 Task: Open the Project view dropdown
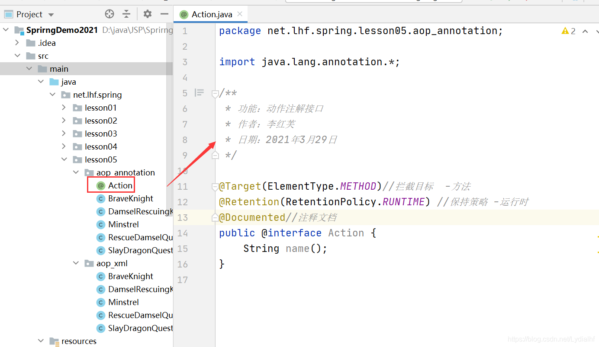(x=51, y=15)
